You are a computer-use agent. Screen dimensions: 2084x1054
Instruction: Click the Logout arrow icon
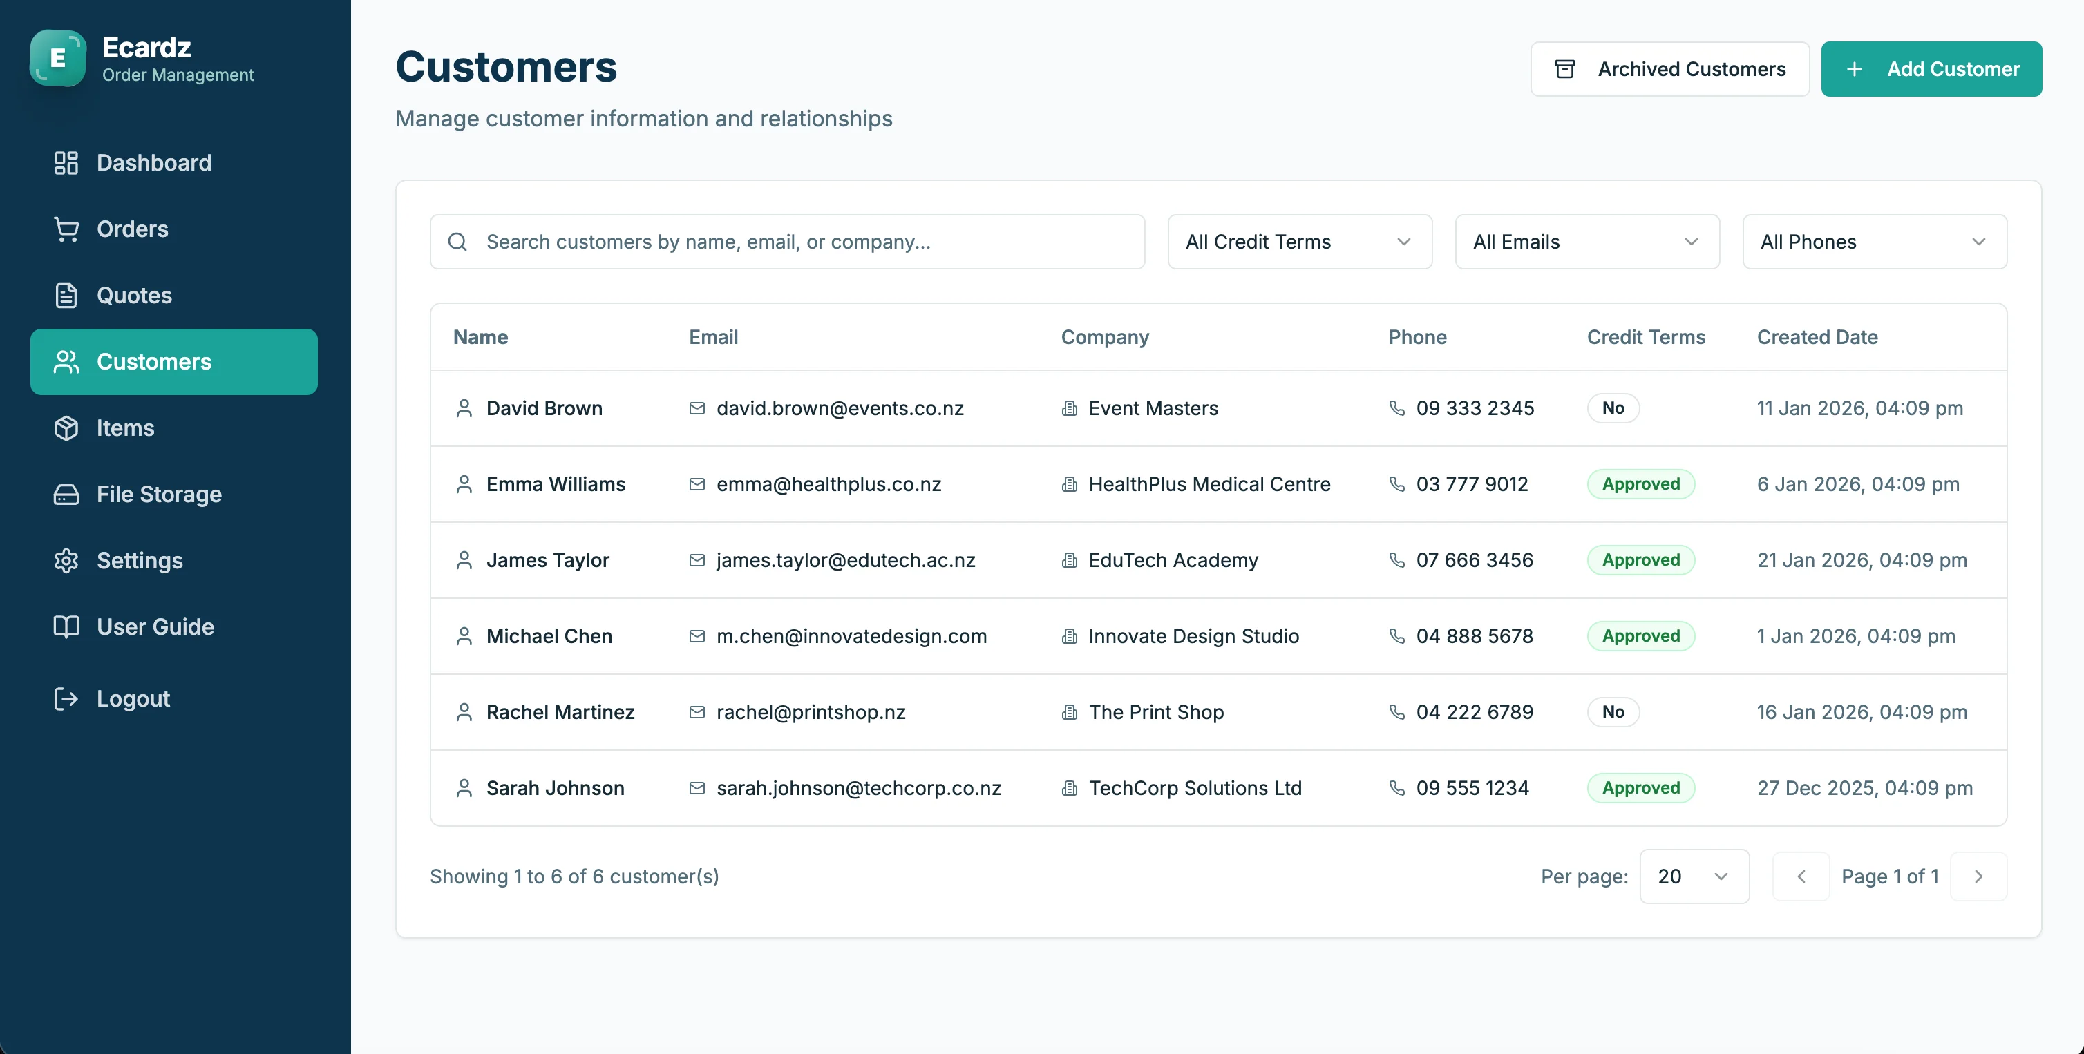coord(66,698)
